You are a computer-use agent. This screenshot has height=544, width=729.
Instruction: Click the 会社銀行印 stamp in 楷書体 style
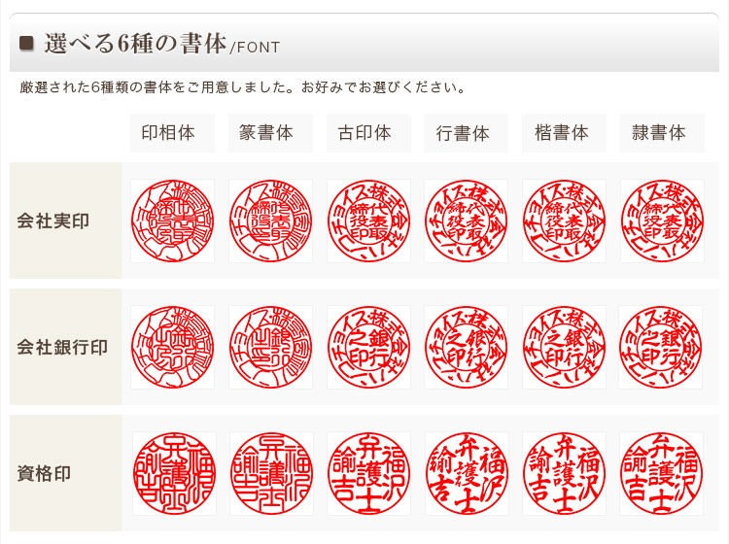[564, 347]
